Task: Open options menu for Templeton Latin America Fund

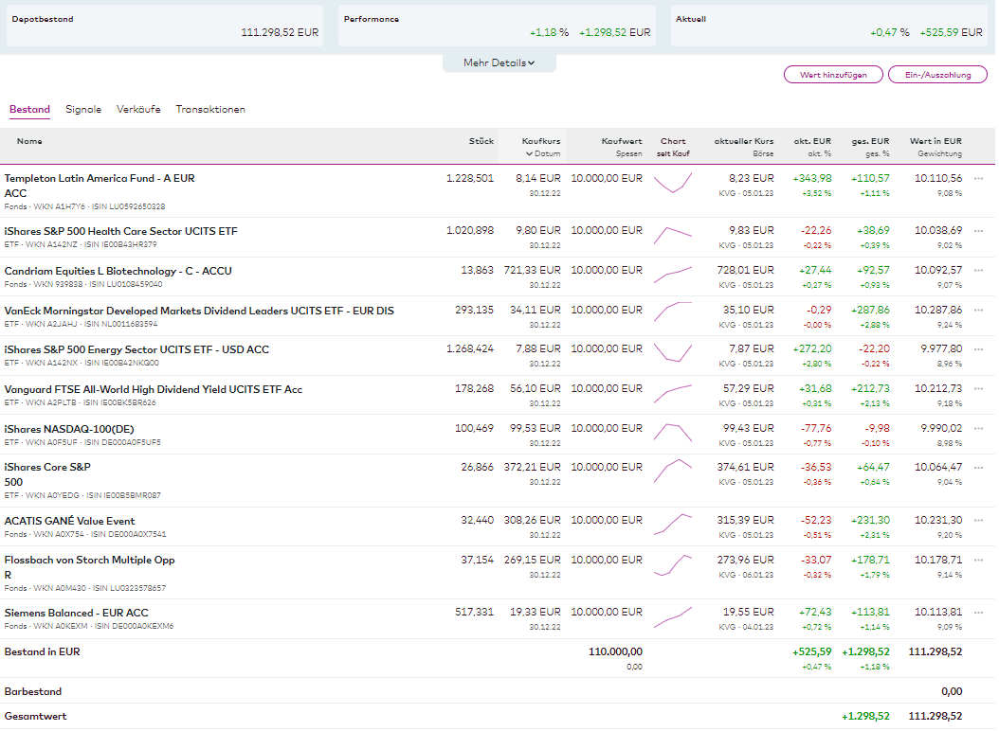Action: point(979,178)
